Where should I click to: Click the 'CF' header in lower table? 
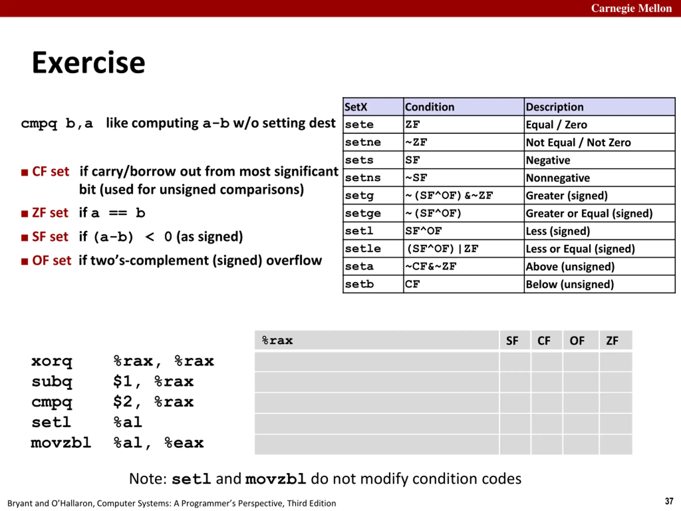[547, 340]
